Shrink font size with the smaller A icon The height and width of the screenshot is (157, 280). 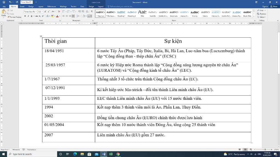click(48, 11)
